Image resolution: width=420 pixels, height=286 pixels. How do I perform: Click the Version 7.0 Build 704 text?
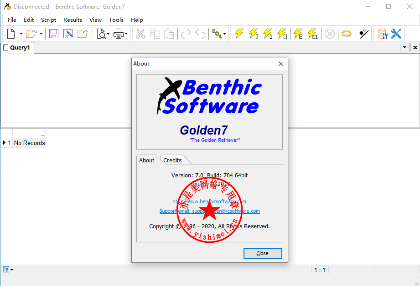(x=209, y=175)
